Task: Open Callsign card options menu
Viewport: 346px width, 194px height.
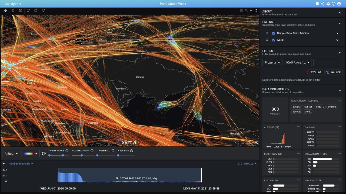Action: coord(339,127)
